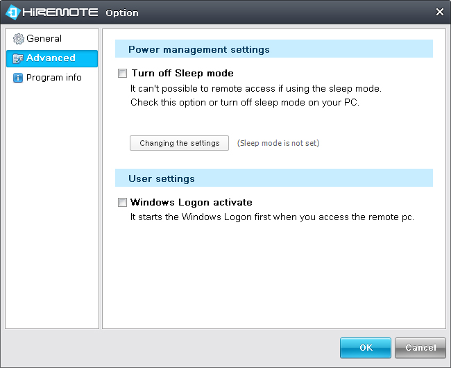Open the General tab label
Image resolution: width=451 pixels, height=368 pixels.
click(x=44, y=38)
